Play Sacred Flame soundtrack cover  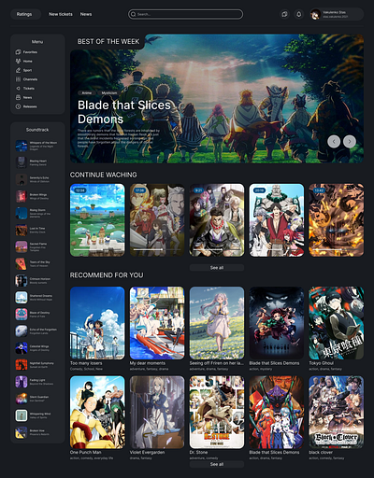pyautogui.click(x=22, y=246)
